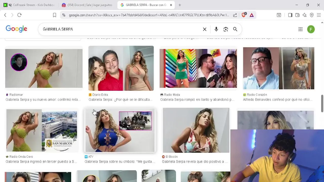Open 'Gabriela Serpa y su nuevo amor' caption

[43, 100]
